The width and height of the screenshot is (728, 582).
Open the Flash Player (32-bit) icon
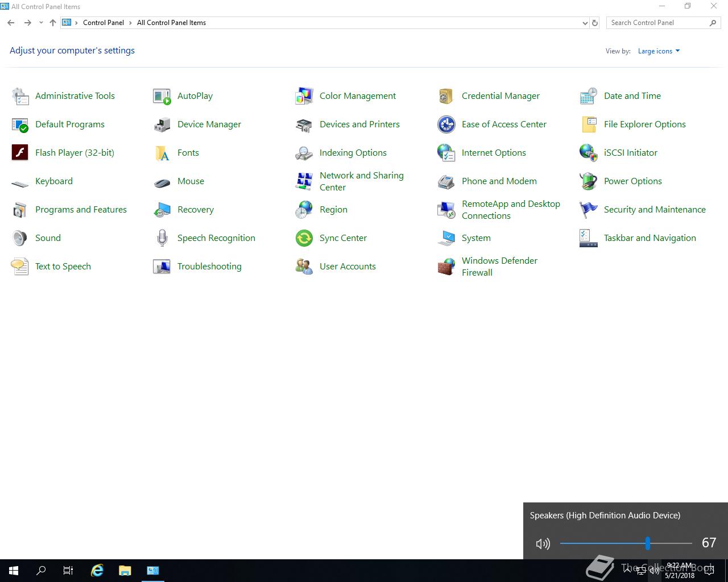20,153
